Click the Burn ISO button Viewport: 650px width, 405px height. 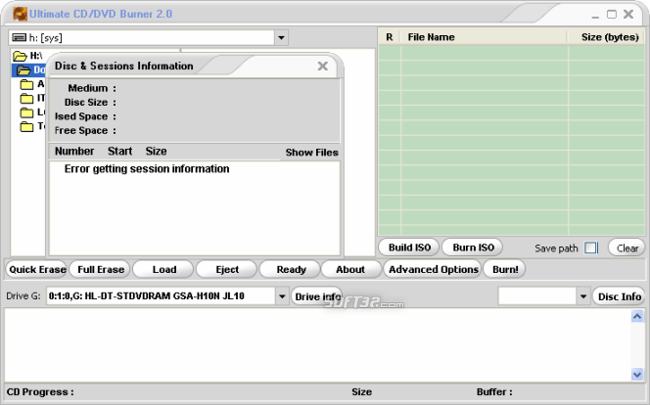click(473, 247)
